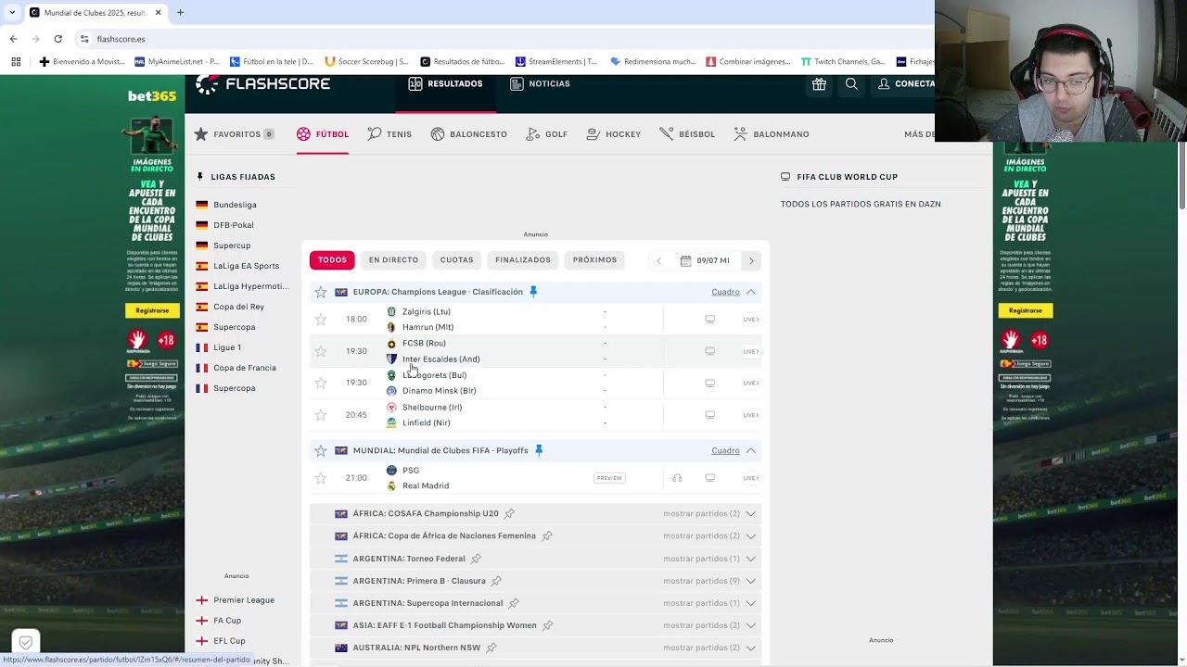Image resolution: width=1187 pixels, height=667 pixels.
Task: Favorite the Champions League Clasificación league star
Action: [x=321, y=292]
